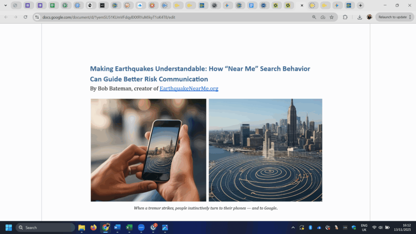The image size is (416, 234).
Task: Go forward to the next page
Action: 16,17
